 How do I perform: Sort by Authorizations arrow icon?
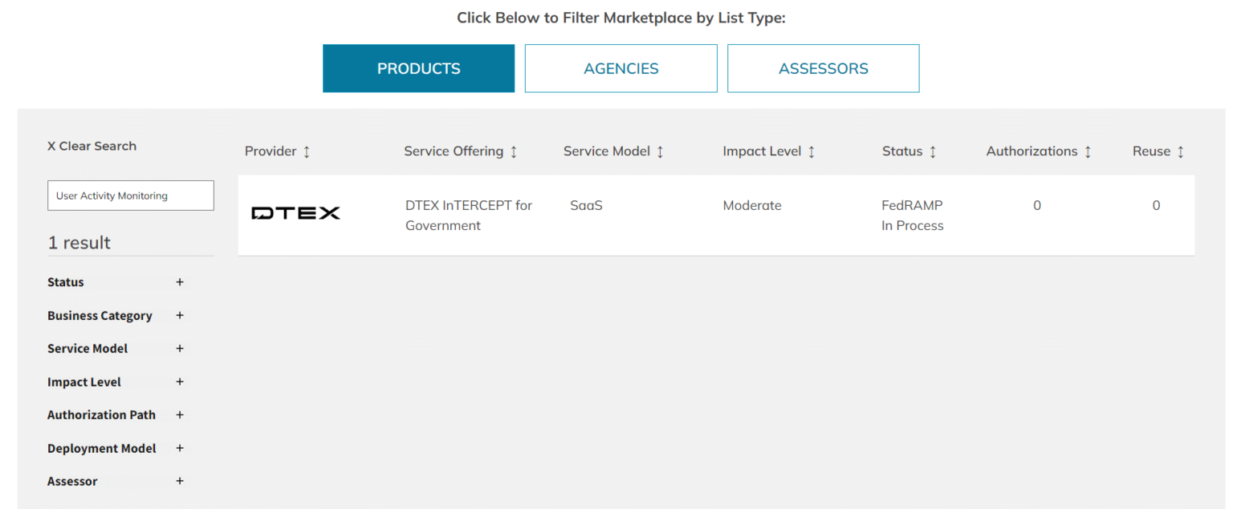pyautogui.click(x=1088, y=151)
